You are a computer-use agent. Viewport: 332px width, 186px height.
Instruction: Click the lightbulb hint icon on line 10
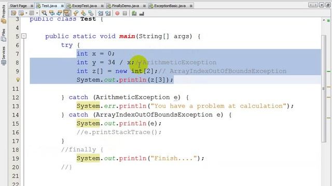18,80
